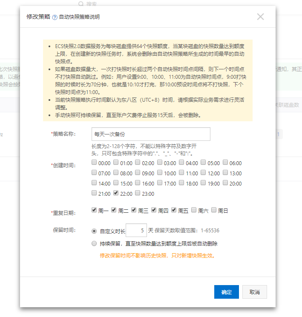Check the 04:00 creation time box
The image size is (302, 317).
click(181, 162)
